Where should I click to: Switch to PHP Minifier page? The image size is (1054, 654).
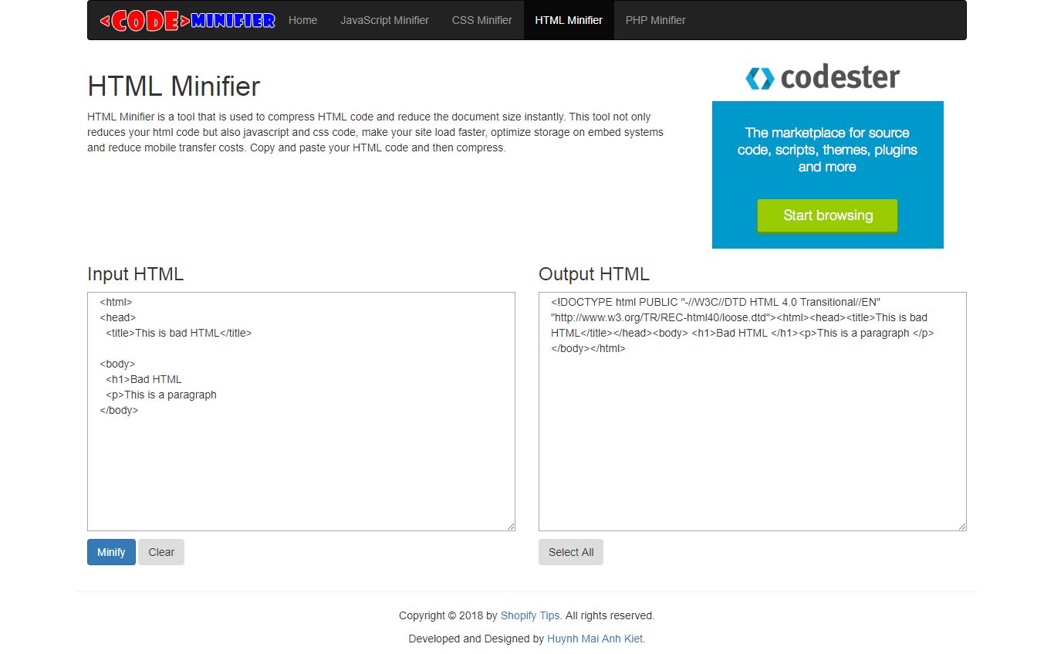point(655,20)
